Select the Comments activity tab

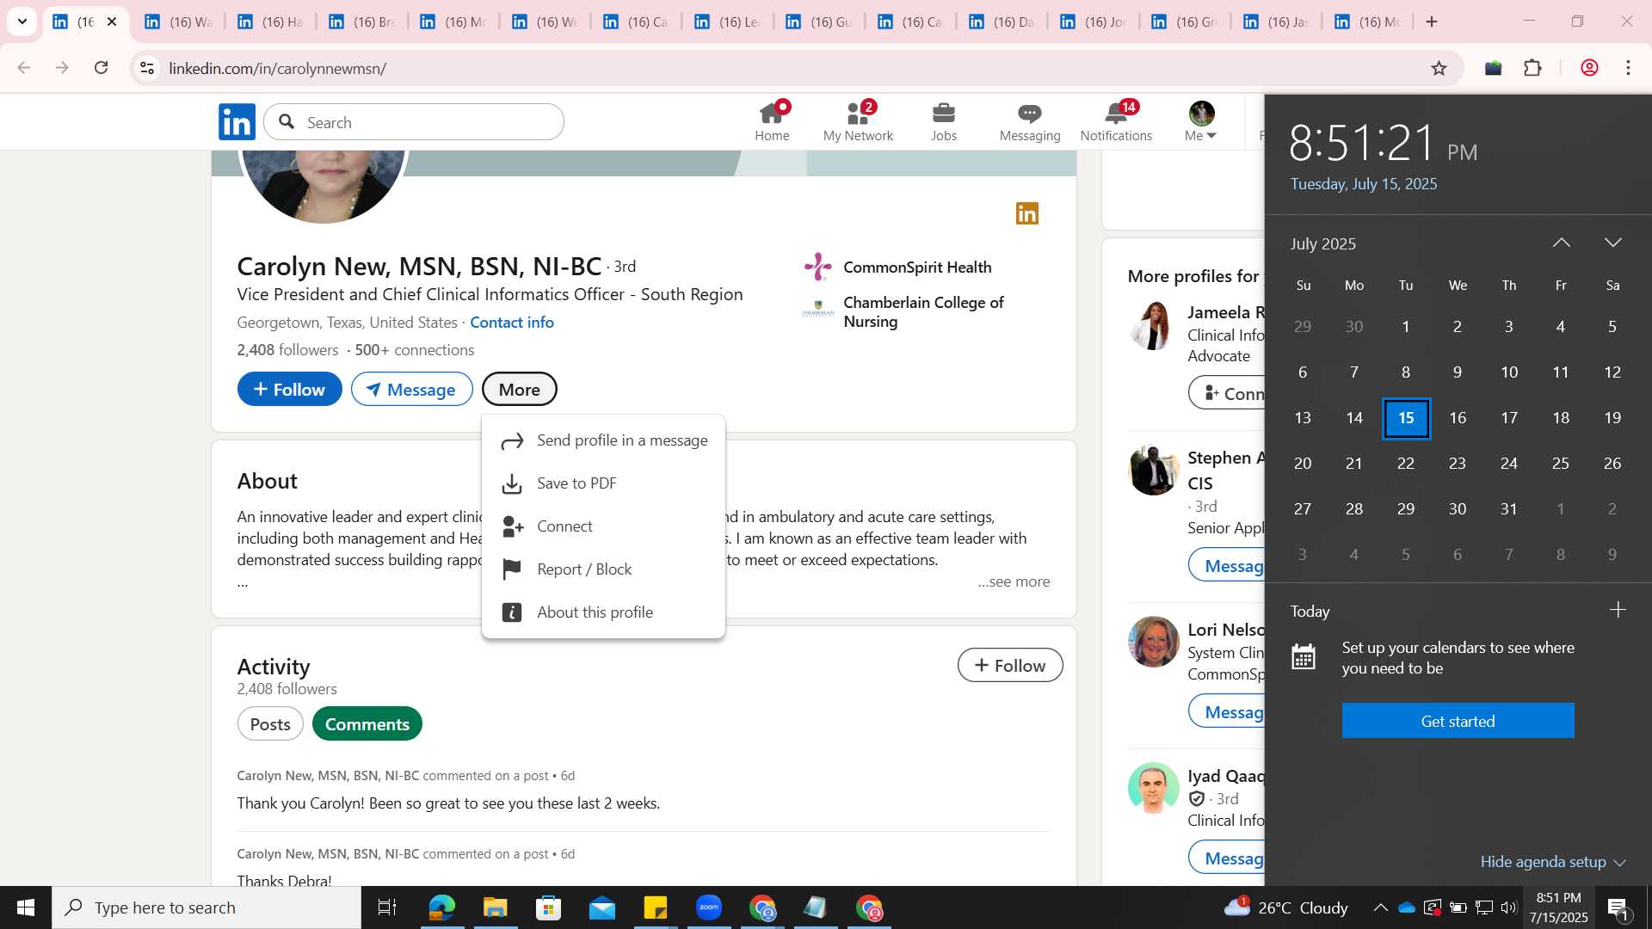pyautogui.click(x=367, y=724)
